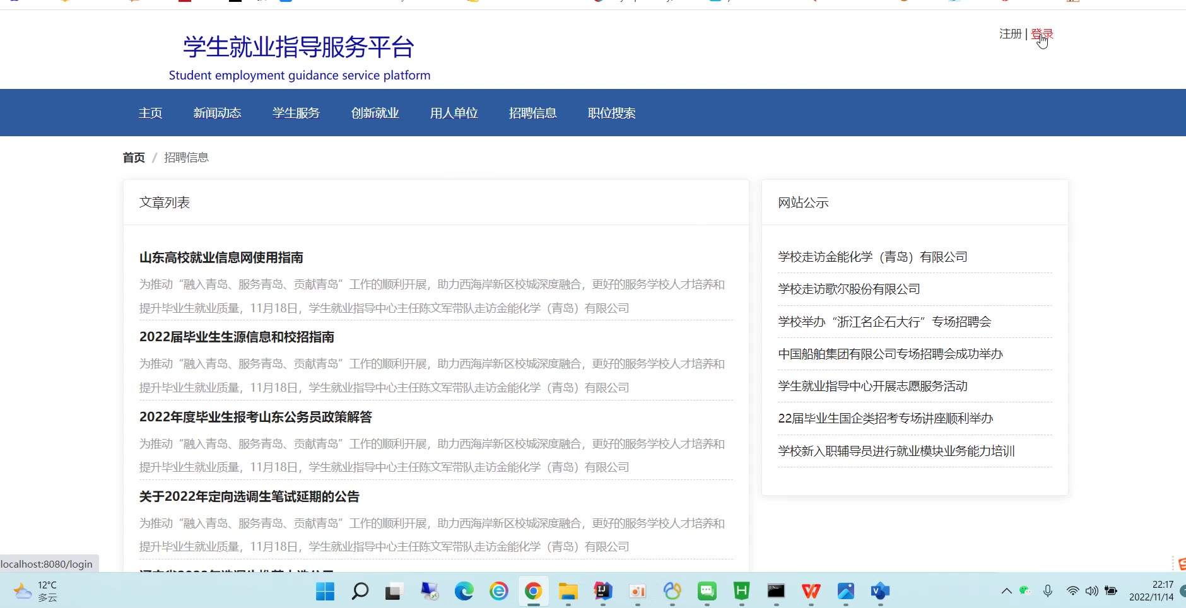
Task: Open article 山东高校就业信息网使用指南
Action: point(221,257)
